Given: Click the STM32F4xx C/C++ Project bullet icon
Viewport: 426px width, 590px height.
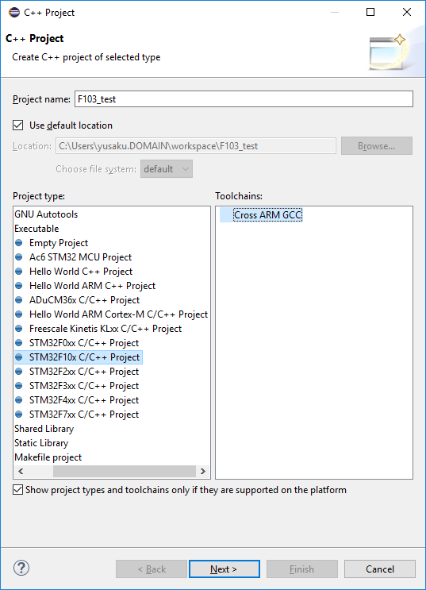Looking at the screenshot, I should pos(19,400).
